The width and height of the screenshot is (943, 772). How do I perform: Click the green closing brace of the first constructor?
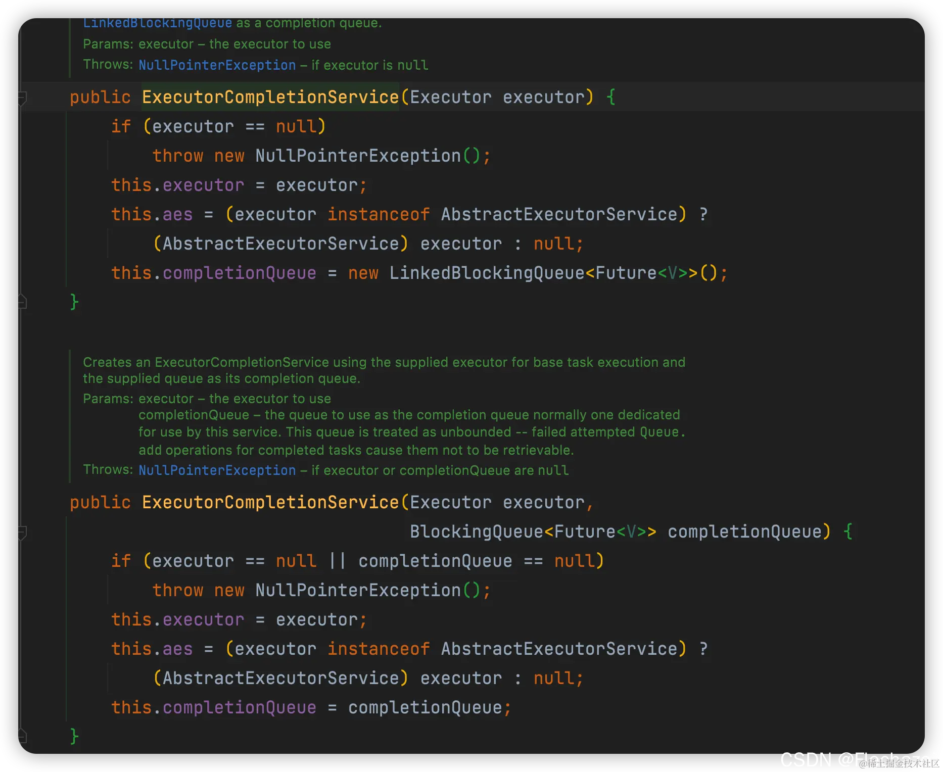pyautogui.click(x=74, y=302)
